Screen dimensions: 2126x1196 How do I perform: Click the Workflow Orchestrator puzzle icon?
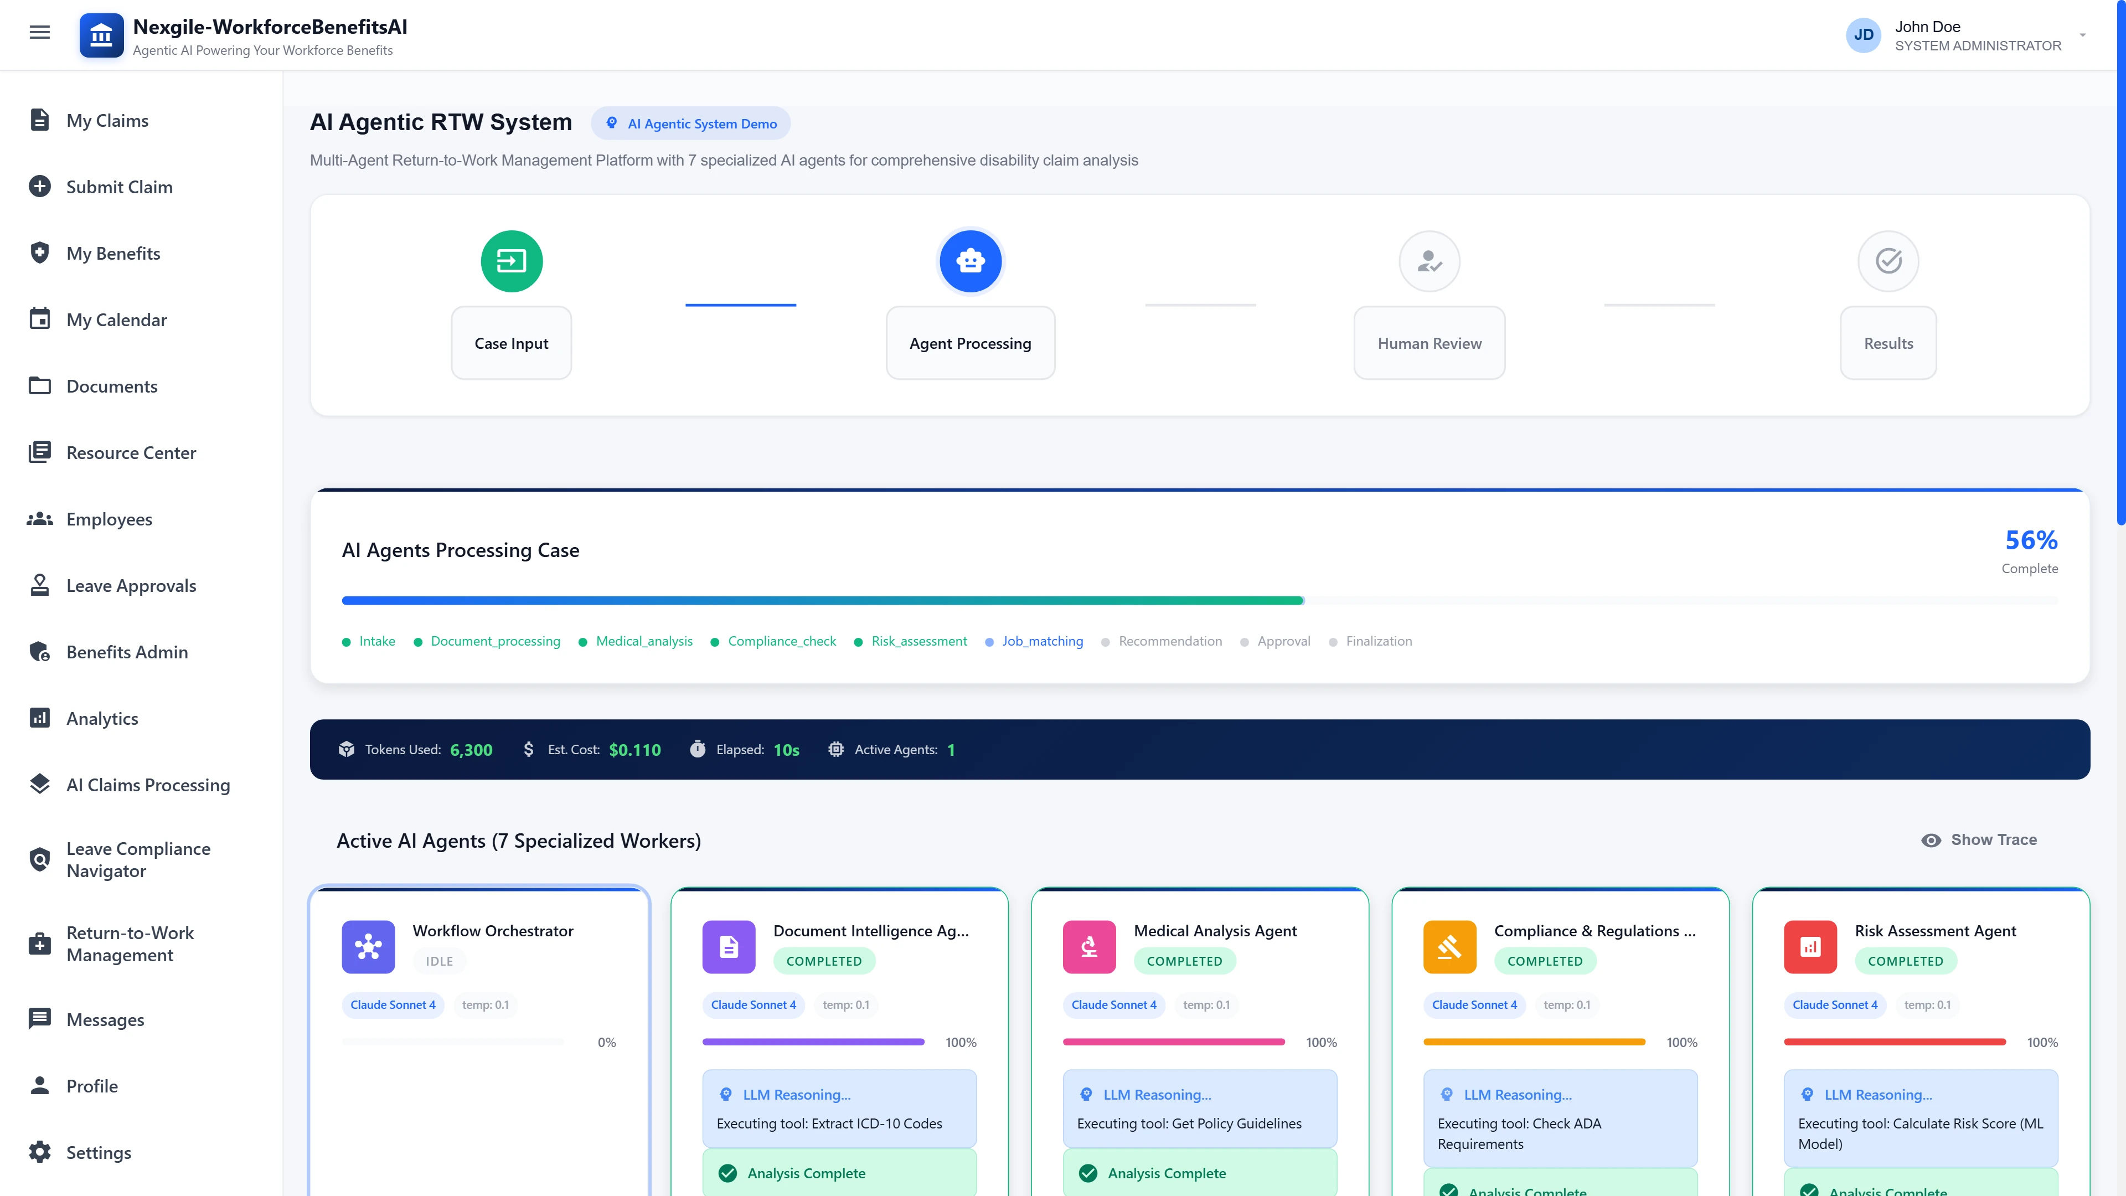point(368,947)
